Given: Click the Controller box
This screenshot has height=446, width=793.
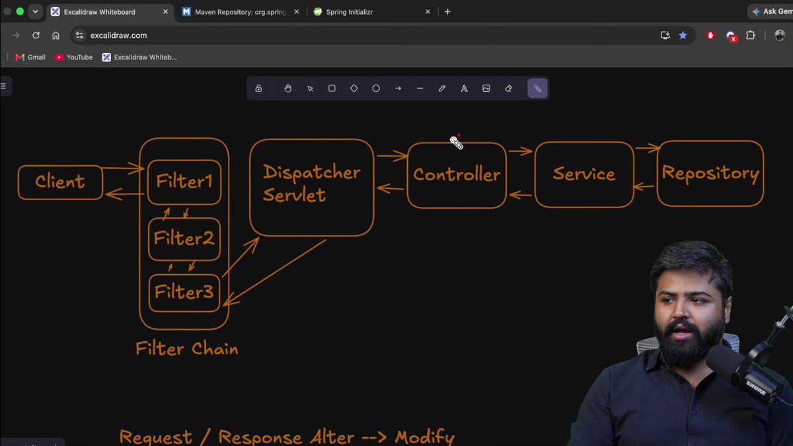Looking at the screenshot, I should click(457, 175).
